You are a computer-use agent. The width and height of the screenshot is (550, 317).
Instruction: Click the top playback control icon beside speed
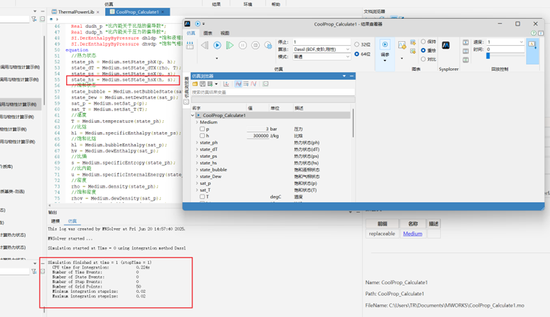[466, 42]
